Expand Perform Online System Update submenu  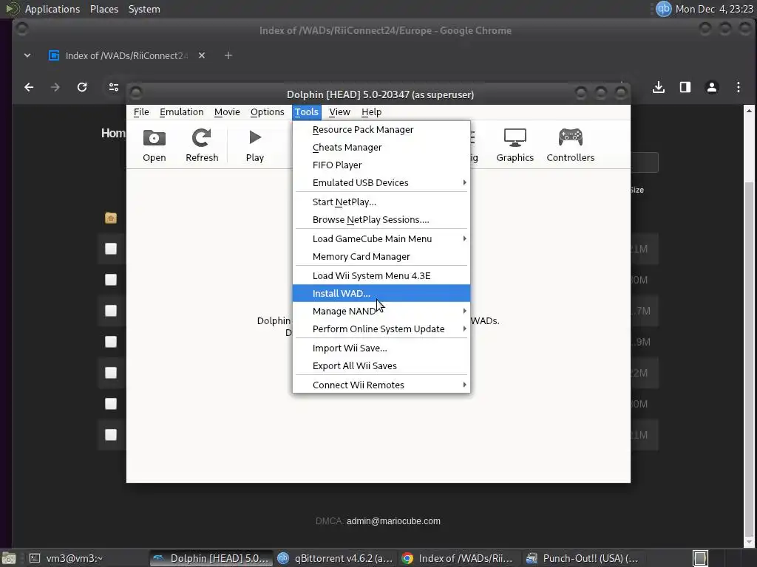coord(381,329)
